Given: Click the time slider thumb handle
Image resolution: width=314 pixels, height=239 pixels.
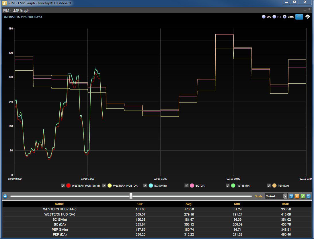Looking at the screenshot, I should (x=131, y=196).
